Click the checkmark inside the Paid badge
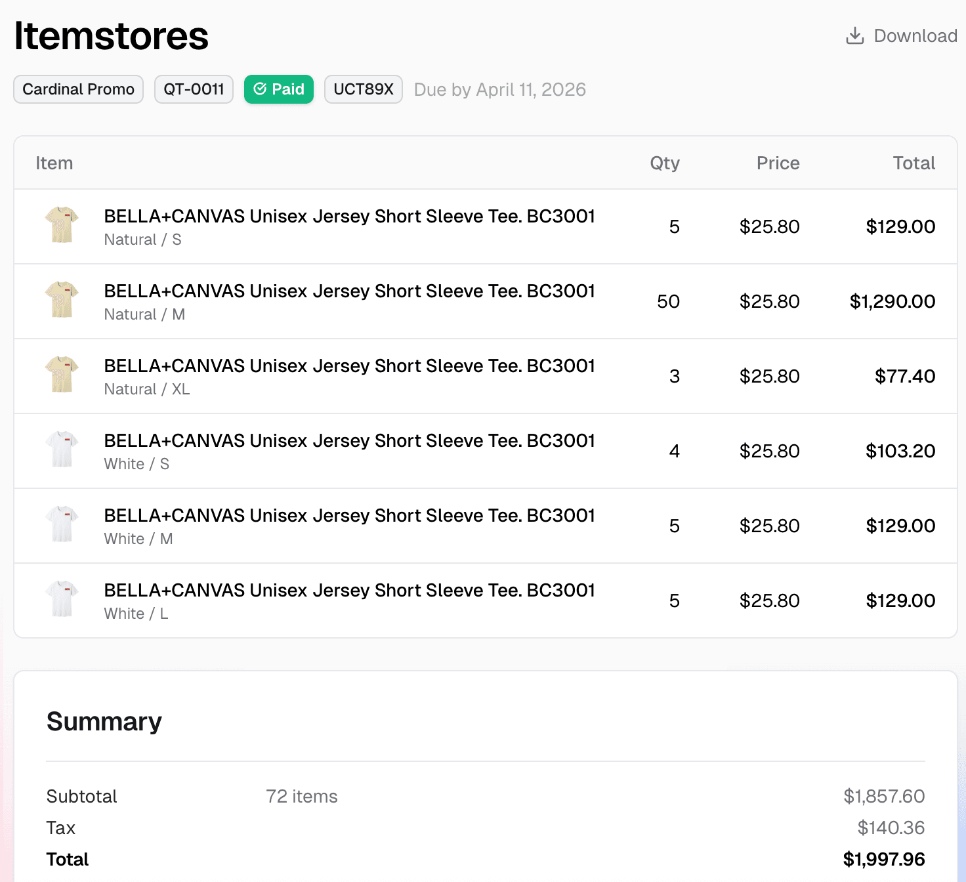 [x=261, y=89]
